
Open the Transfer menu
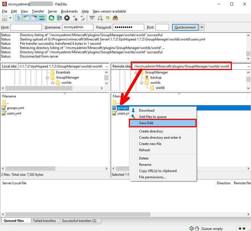click(x=38, y=11)
